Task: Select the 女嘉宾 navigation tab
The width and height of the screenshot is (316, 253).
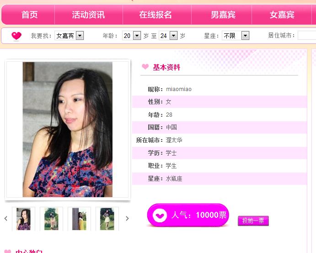Action: (x=282, y=15)
